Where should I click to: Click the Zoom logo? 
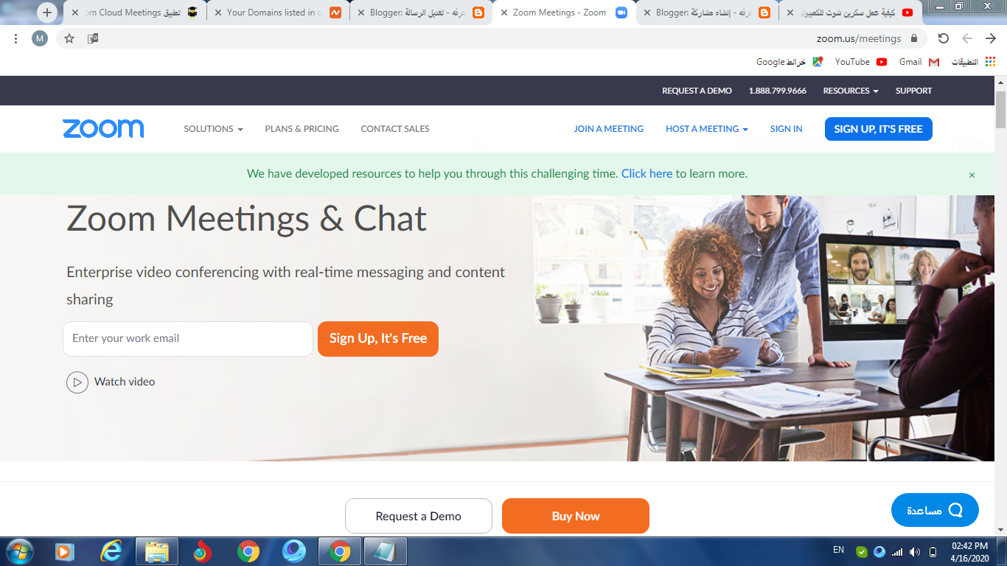(x=103, y=128)
